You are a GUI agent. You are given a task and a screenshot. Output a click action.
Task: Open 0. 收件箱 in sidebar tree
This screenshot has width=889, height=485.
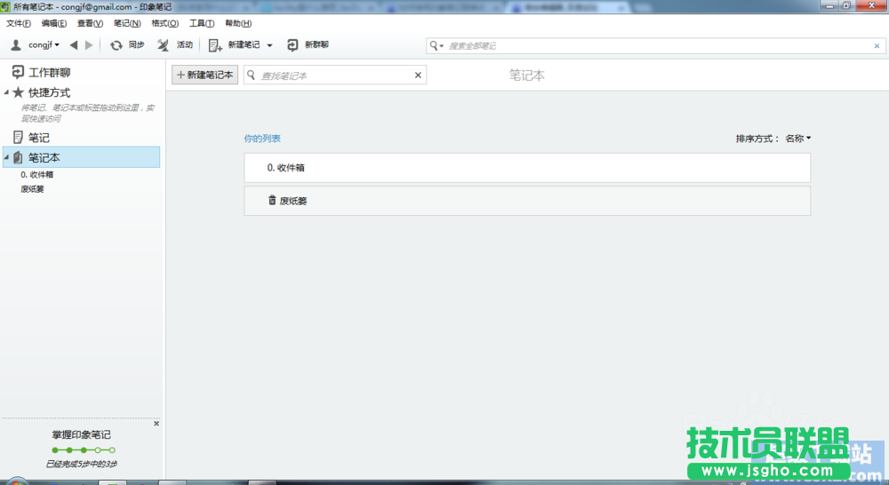(x=36, y=174)
